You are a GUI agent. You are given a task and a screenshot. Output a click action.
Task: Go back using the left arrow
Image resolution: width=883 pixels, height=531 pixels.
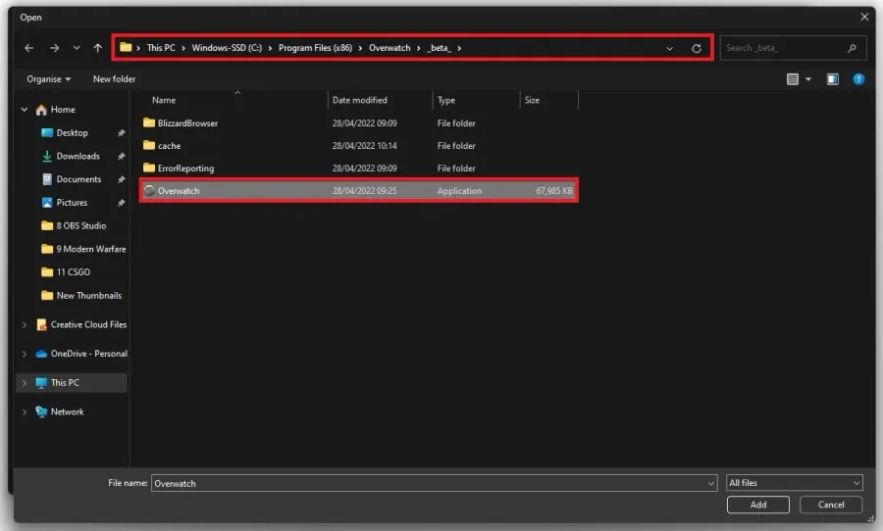click(x=28, y=48)
